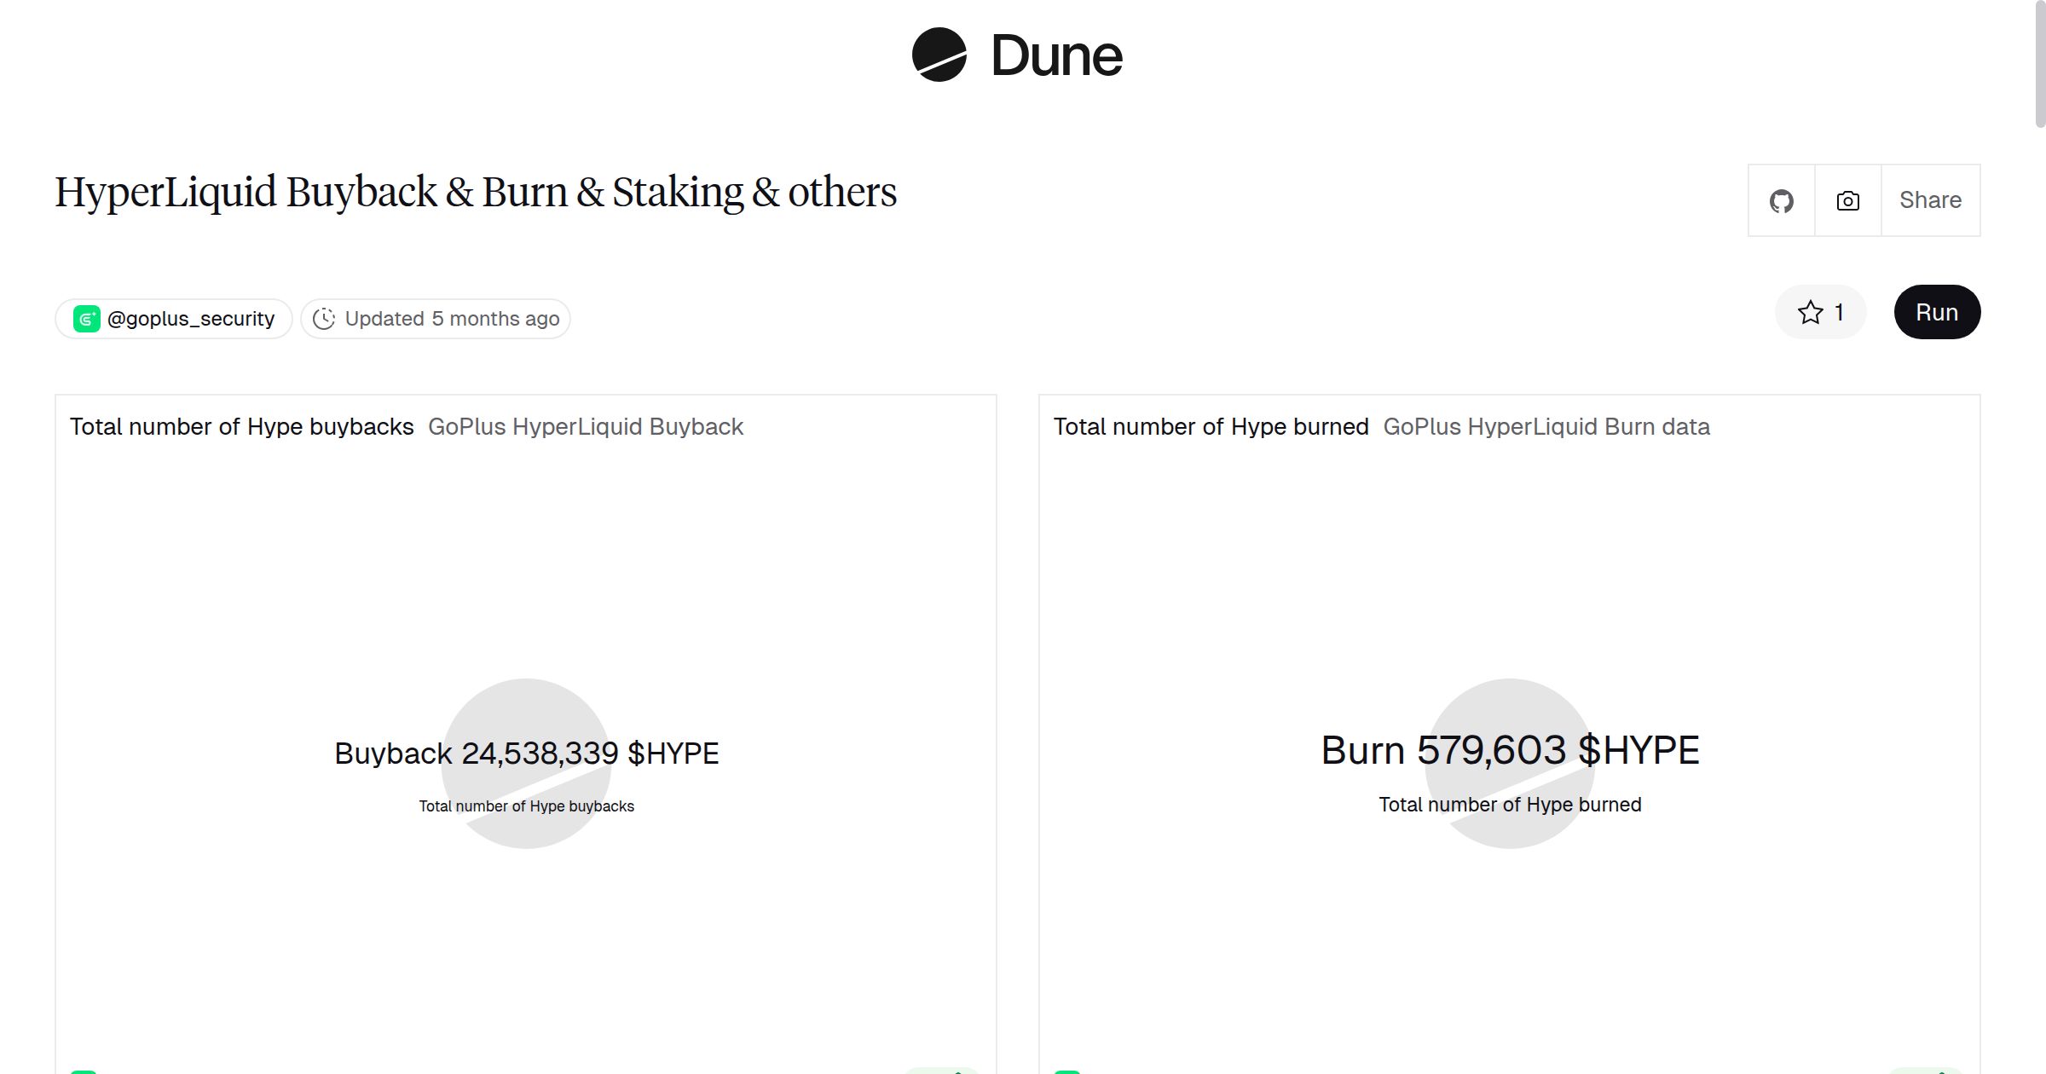The width and height of the screenshot is (2046, 1074).
Task: Click the green GoPlus avatar in author badge
Action: click(85, 318)
